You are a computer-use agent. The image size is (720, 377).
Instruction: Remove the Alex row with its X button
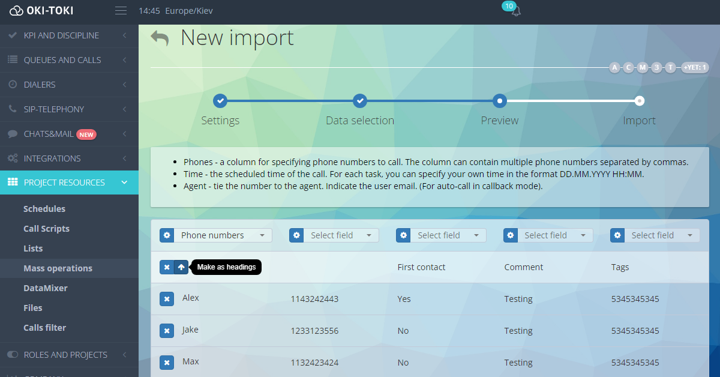pyautogui.click(x=167, y=299)
